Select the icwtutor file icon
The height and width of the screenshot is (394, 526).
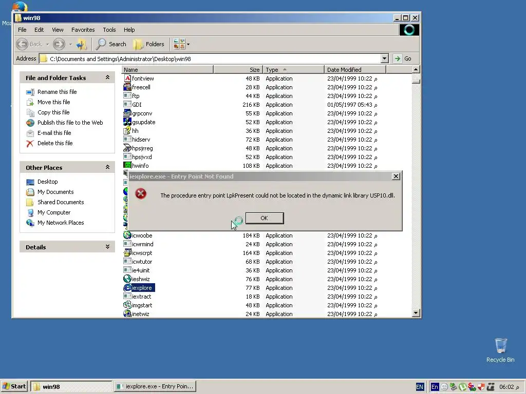click(127, 262)
